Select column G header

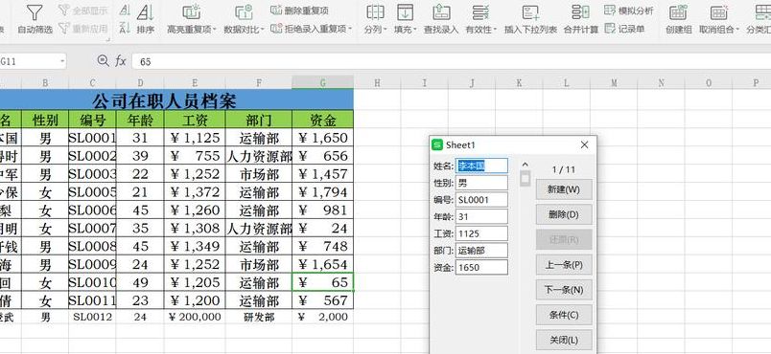pos(322,83)
